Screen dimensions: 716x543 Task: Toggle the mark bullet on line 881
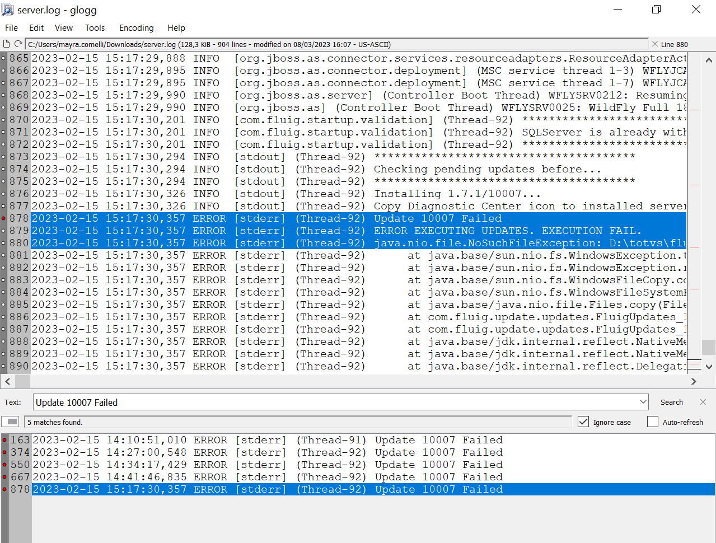(x=4, y=255)
